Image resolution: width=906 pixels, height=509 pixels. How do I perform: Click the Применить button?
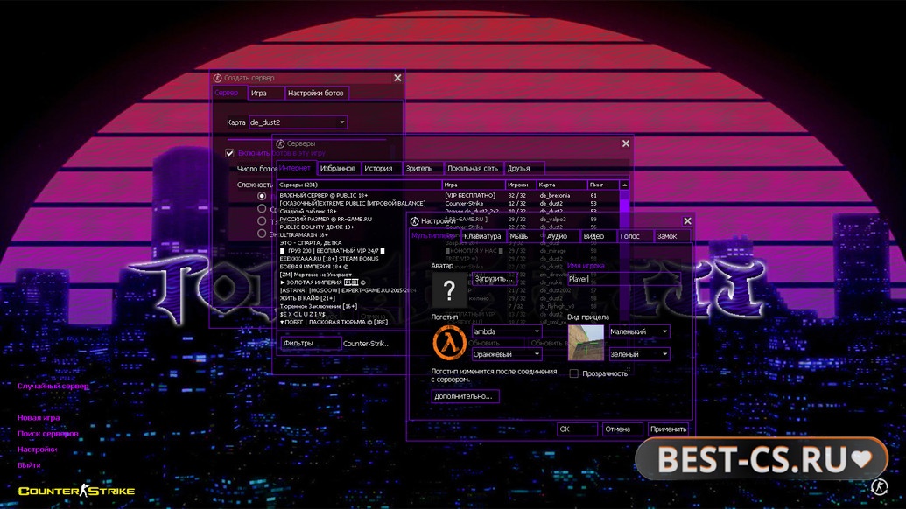click(669, 429)
